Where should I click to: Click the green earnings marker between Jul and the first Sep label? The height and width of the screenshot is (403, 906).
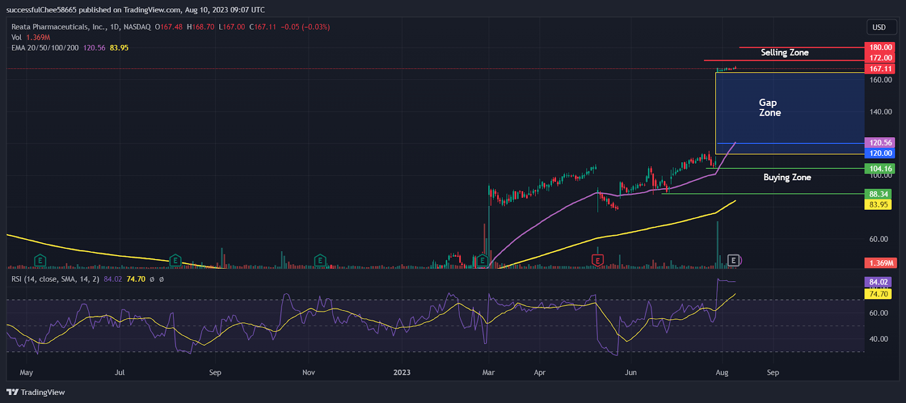[x=175, y=261]
